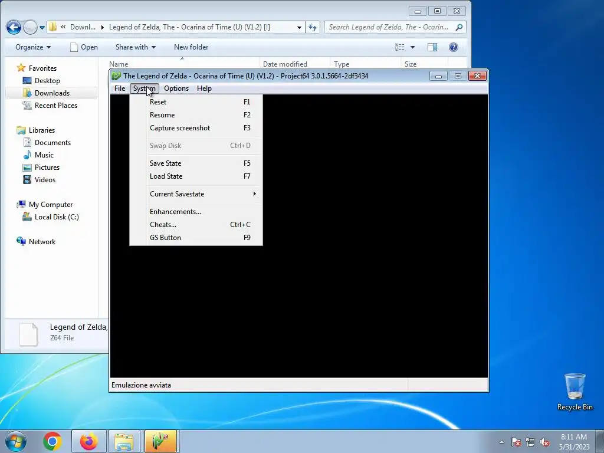Click Explorer forward navigation button
604x453 pixels.
click(x=30, y=27)
